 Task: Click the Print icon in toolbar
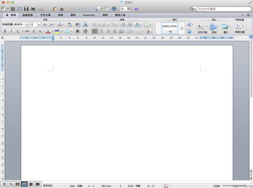click(x=33, y=9)
